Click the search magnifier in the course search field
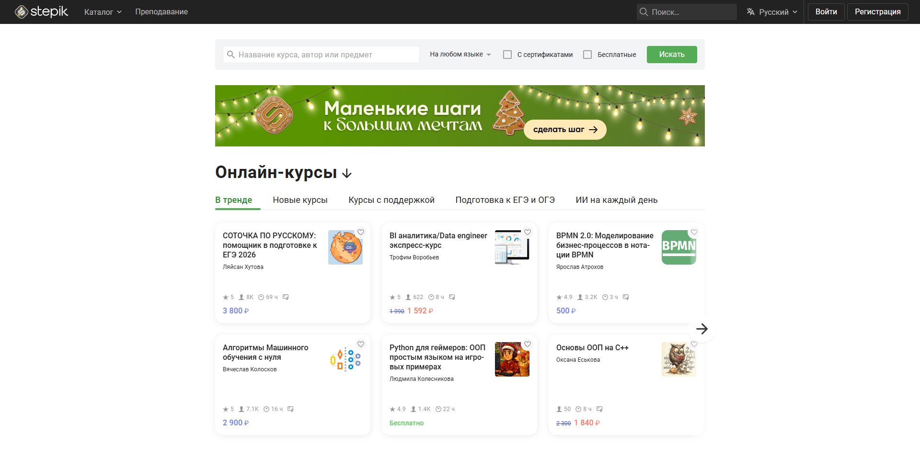Image resolution: width=920 pixels, height=456 pixels. tap(231, 55)
